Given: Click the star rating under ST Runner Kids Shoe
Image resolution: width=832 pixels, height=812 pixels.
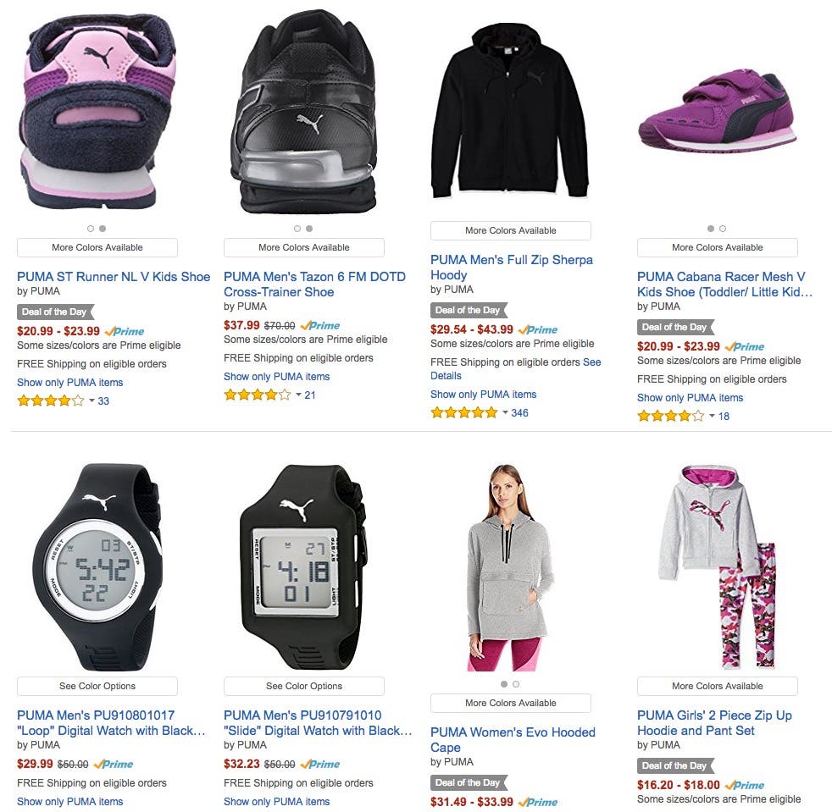Looking at the screenshot, I should click(x=51, y=400).
